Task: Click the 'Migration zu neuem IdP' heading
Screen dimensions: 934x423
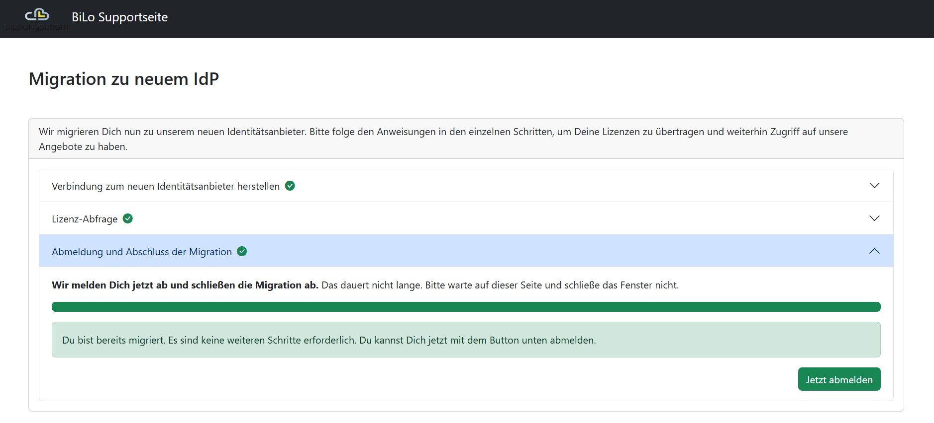Action: tap(124, 79)
